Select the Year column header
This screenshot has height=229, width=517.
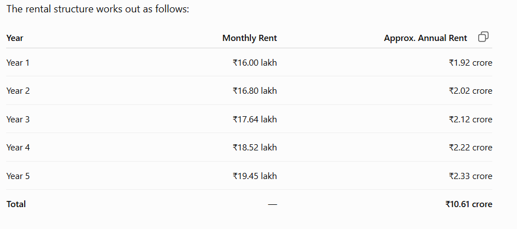pyautogui.click(x=15, y=38)
